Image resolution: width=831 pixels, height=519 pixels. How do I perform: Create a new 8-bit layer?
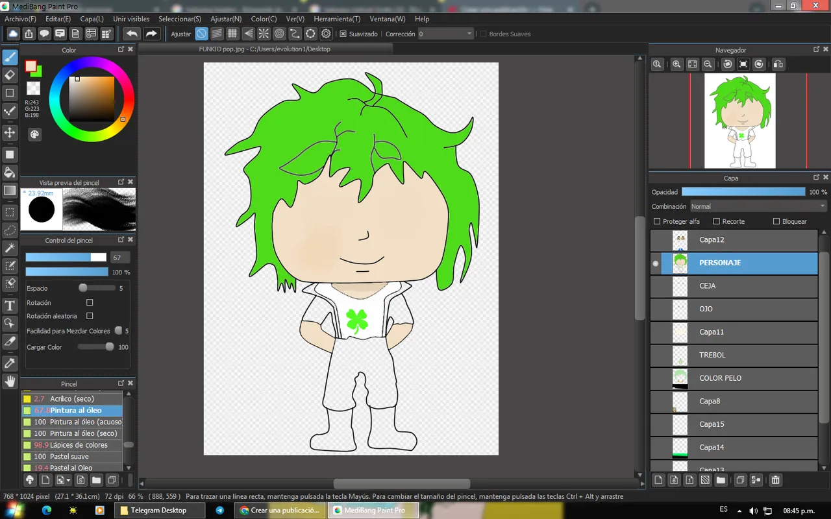coord(674,480)
